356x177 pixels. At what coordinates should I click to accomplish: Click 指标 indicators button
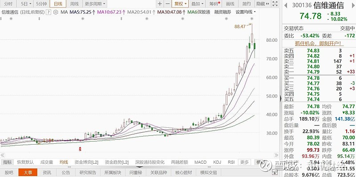click(x=7, y=162)
